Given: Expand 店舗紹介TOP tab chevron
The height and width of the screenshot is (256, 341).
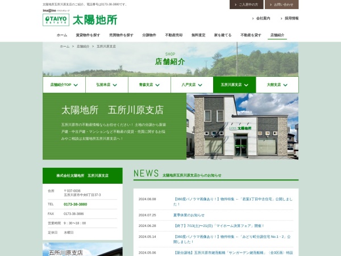Looking at the screenshot, I should point(76,85).
